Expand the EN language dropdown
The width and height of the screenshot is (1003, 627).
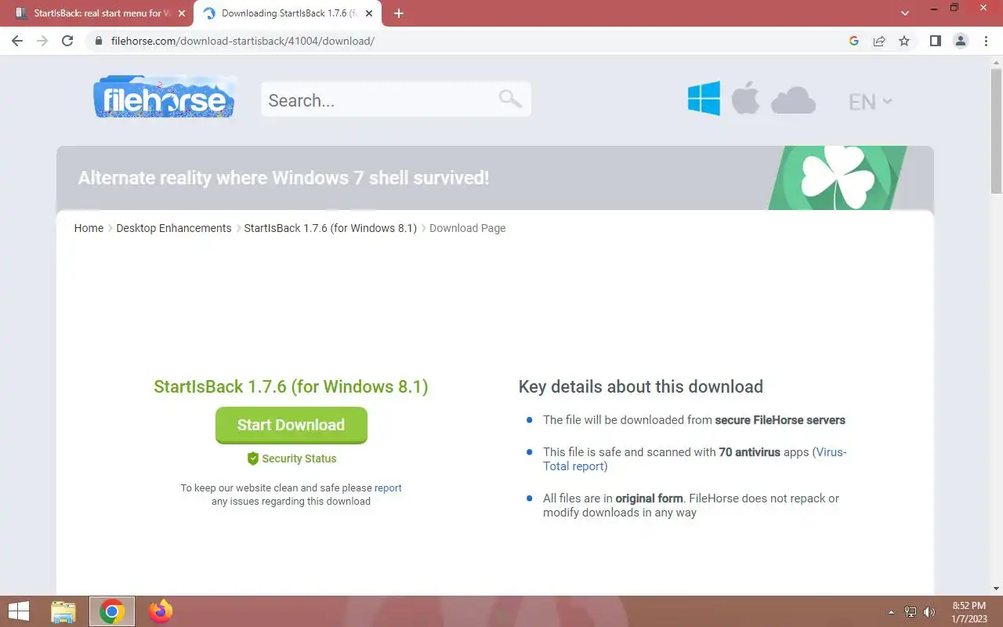point(871,101)
